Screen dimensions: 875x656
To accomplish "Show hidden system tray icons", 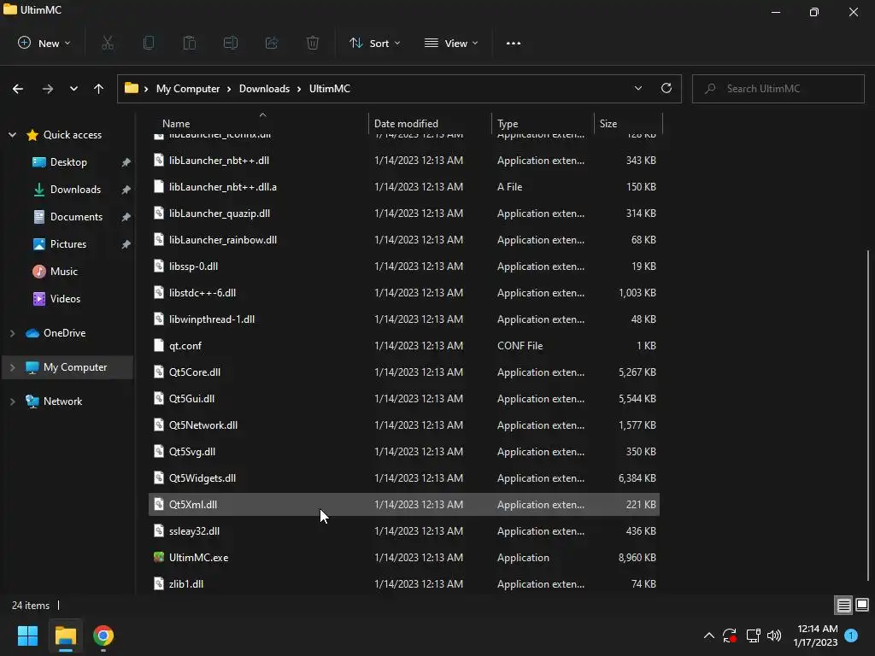I will [708, 635].
